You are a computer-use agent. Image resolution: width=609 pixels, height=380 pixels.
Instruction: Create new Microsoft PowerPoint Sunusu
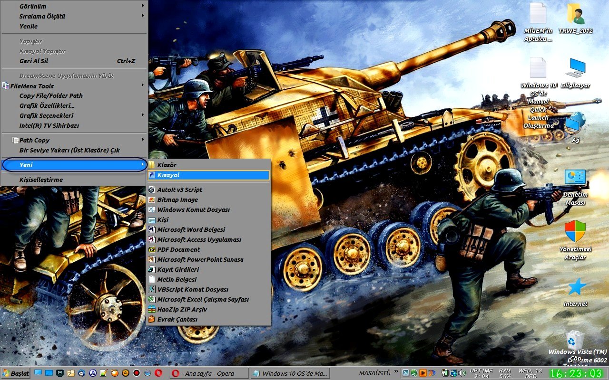[x=209, y=259]
